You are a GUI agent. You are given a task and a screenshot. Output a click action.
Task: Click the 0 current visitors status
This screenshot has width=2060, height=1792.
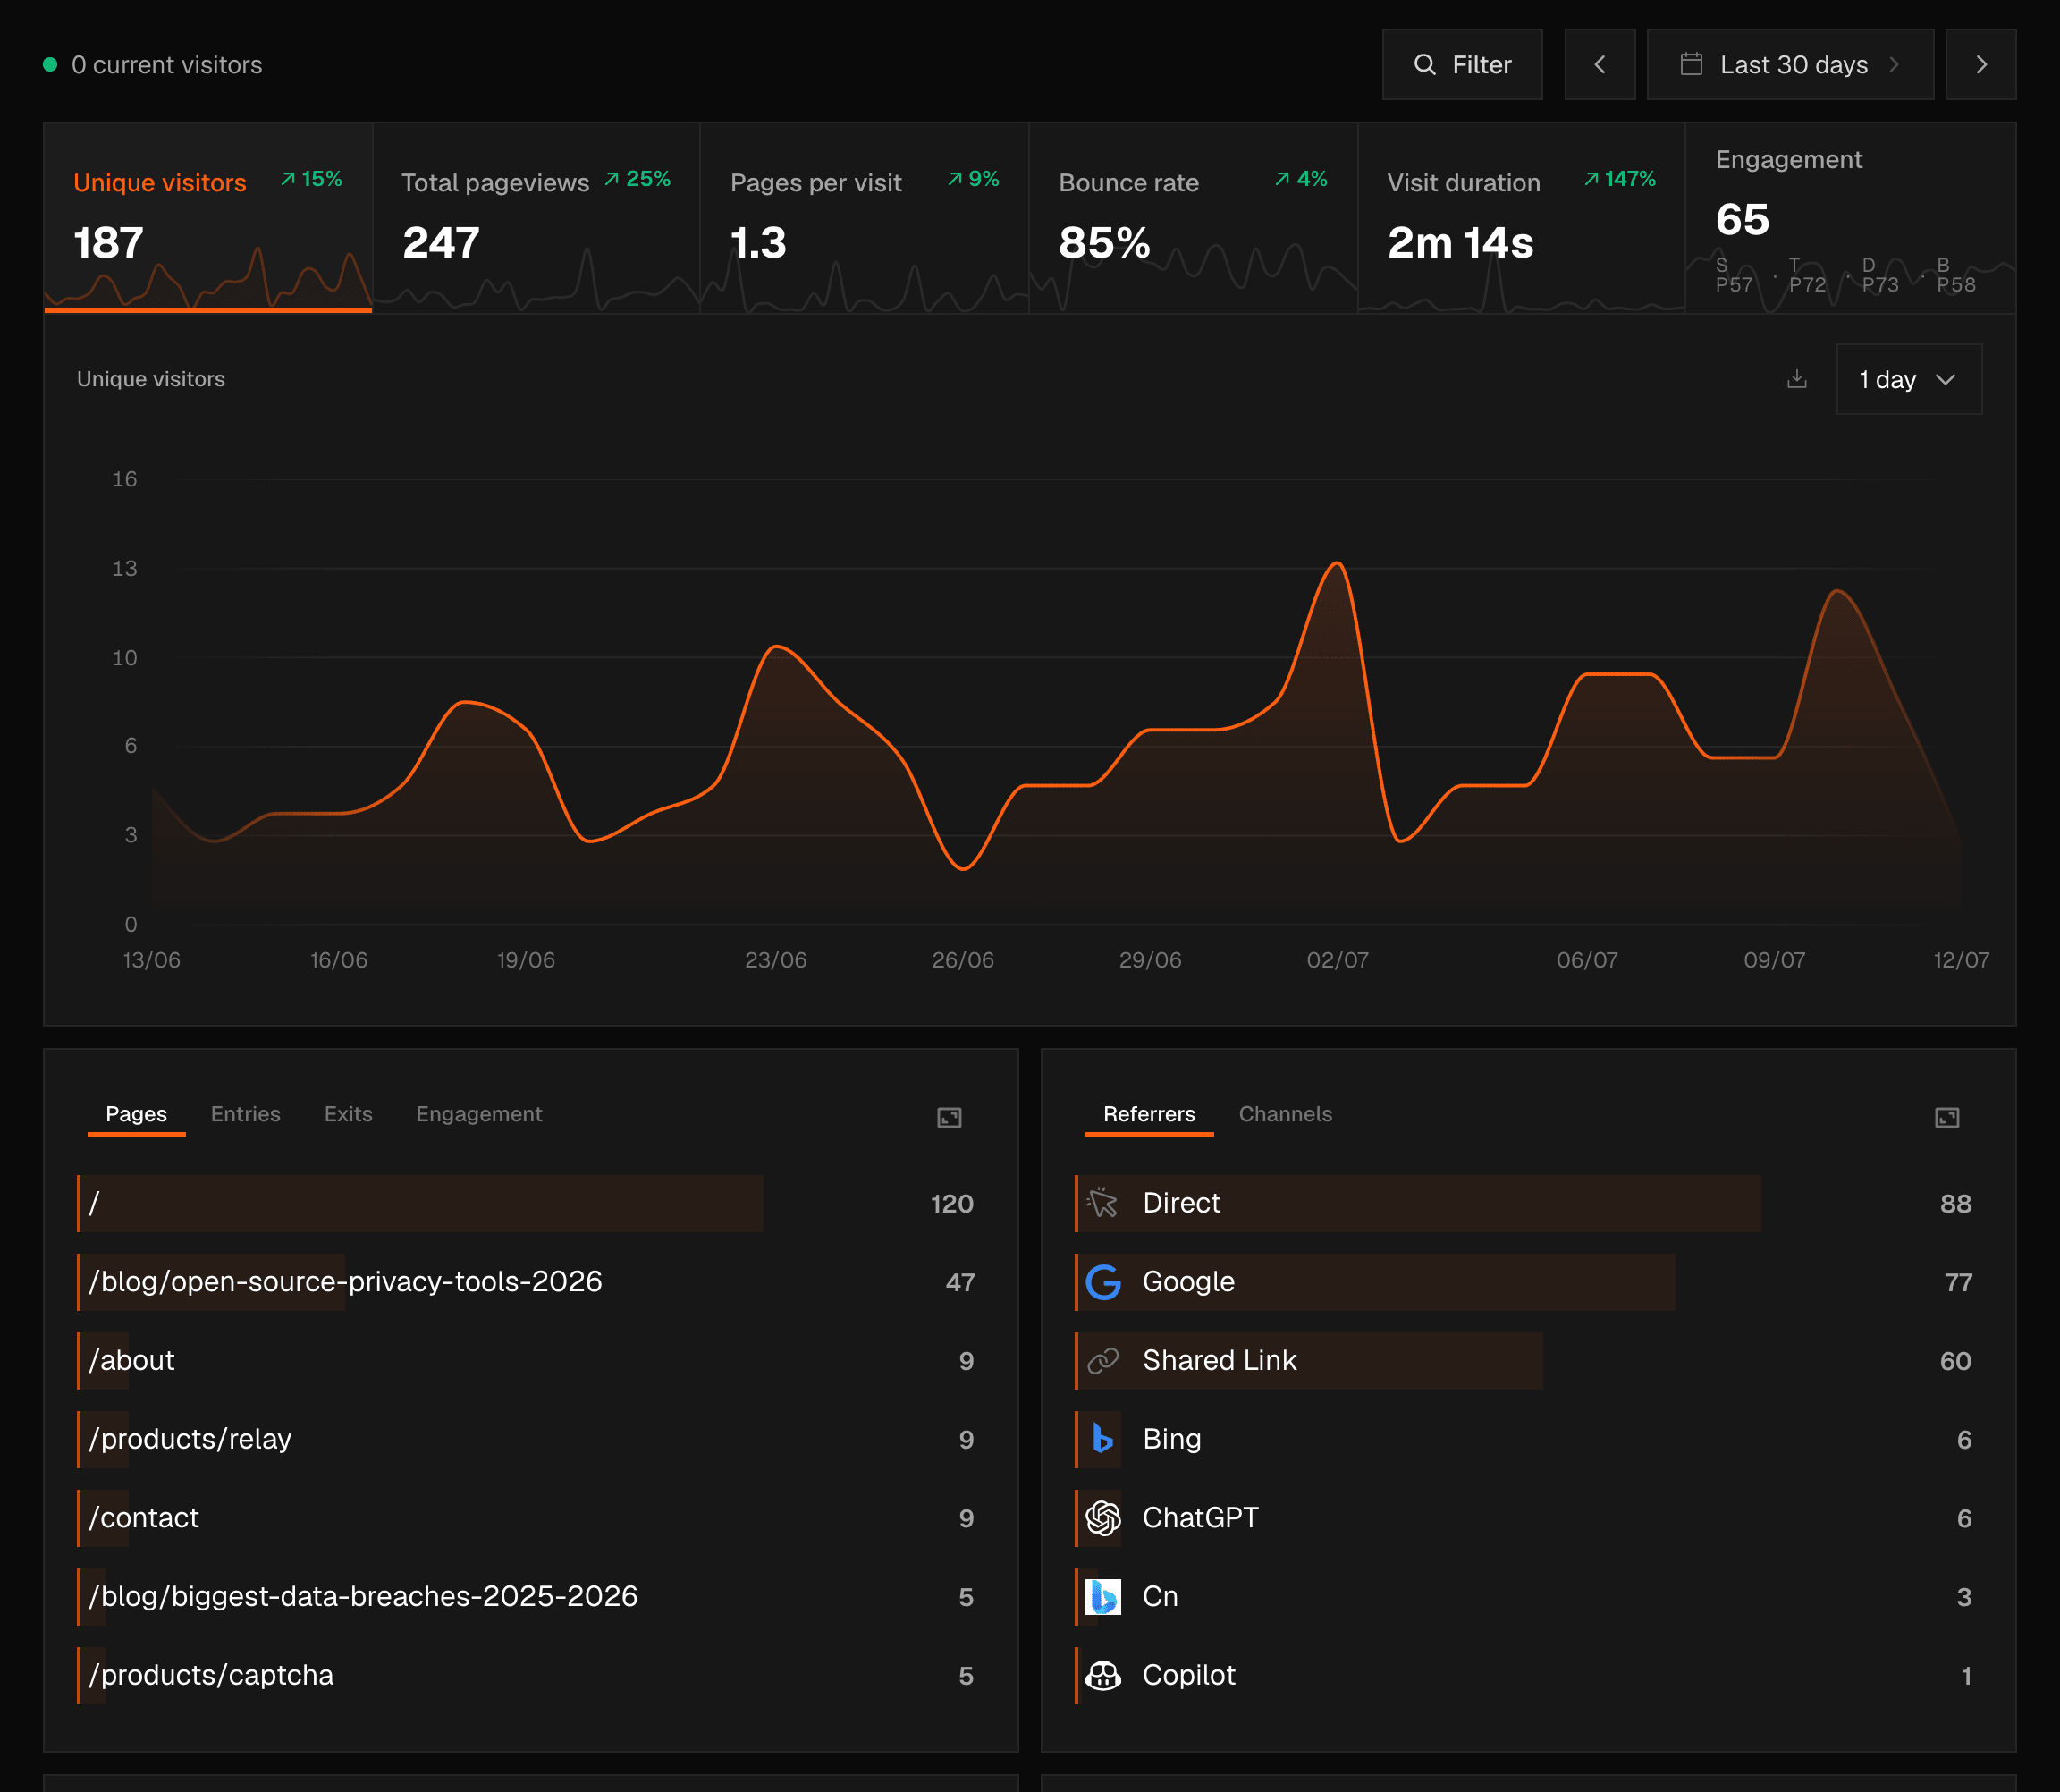[166, 65]
